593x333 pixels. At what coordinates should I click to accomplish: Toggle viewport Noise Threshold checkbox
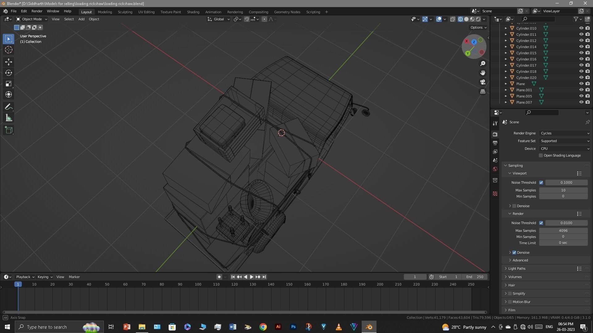pos(541,183)
